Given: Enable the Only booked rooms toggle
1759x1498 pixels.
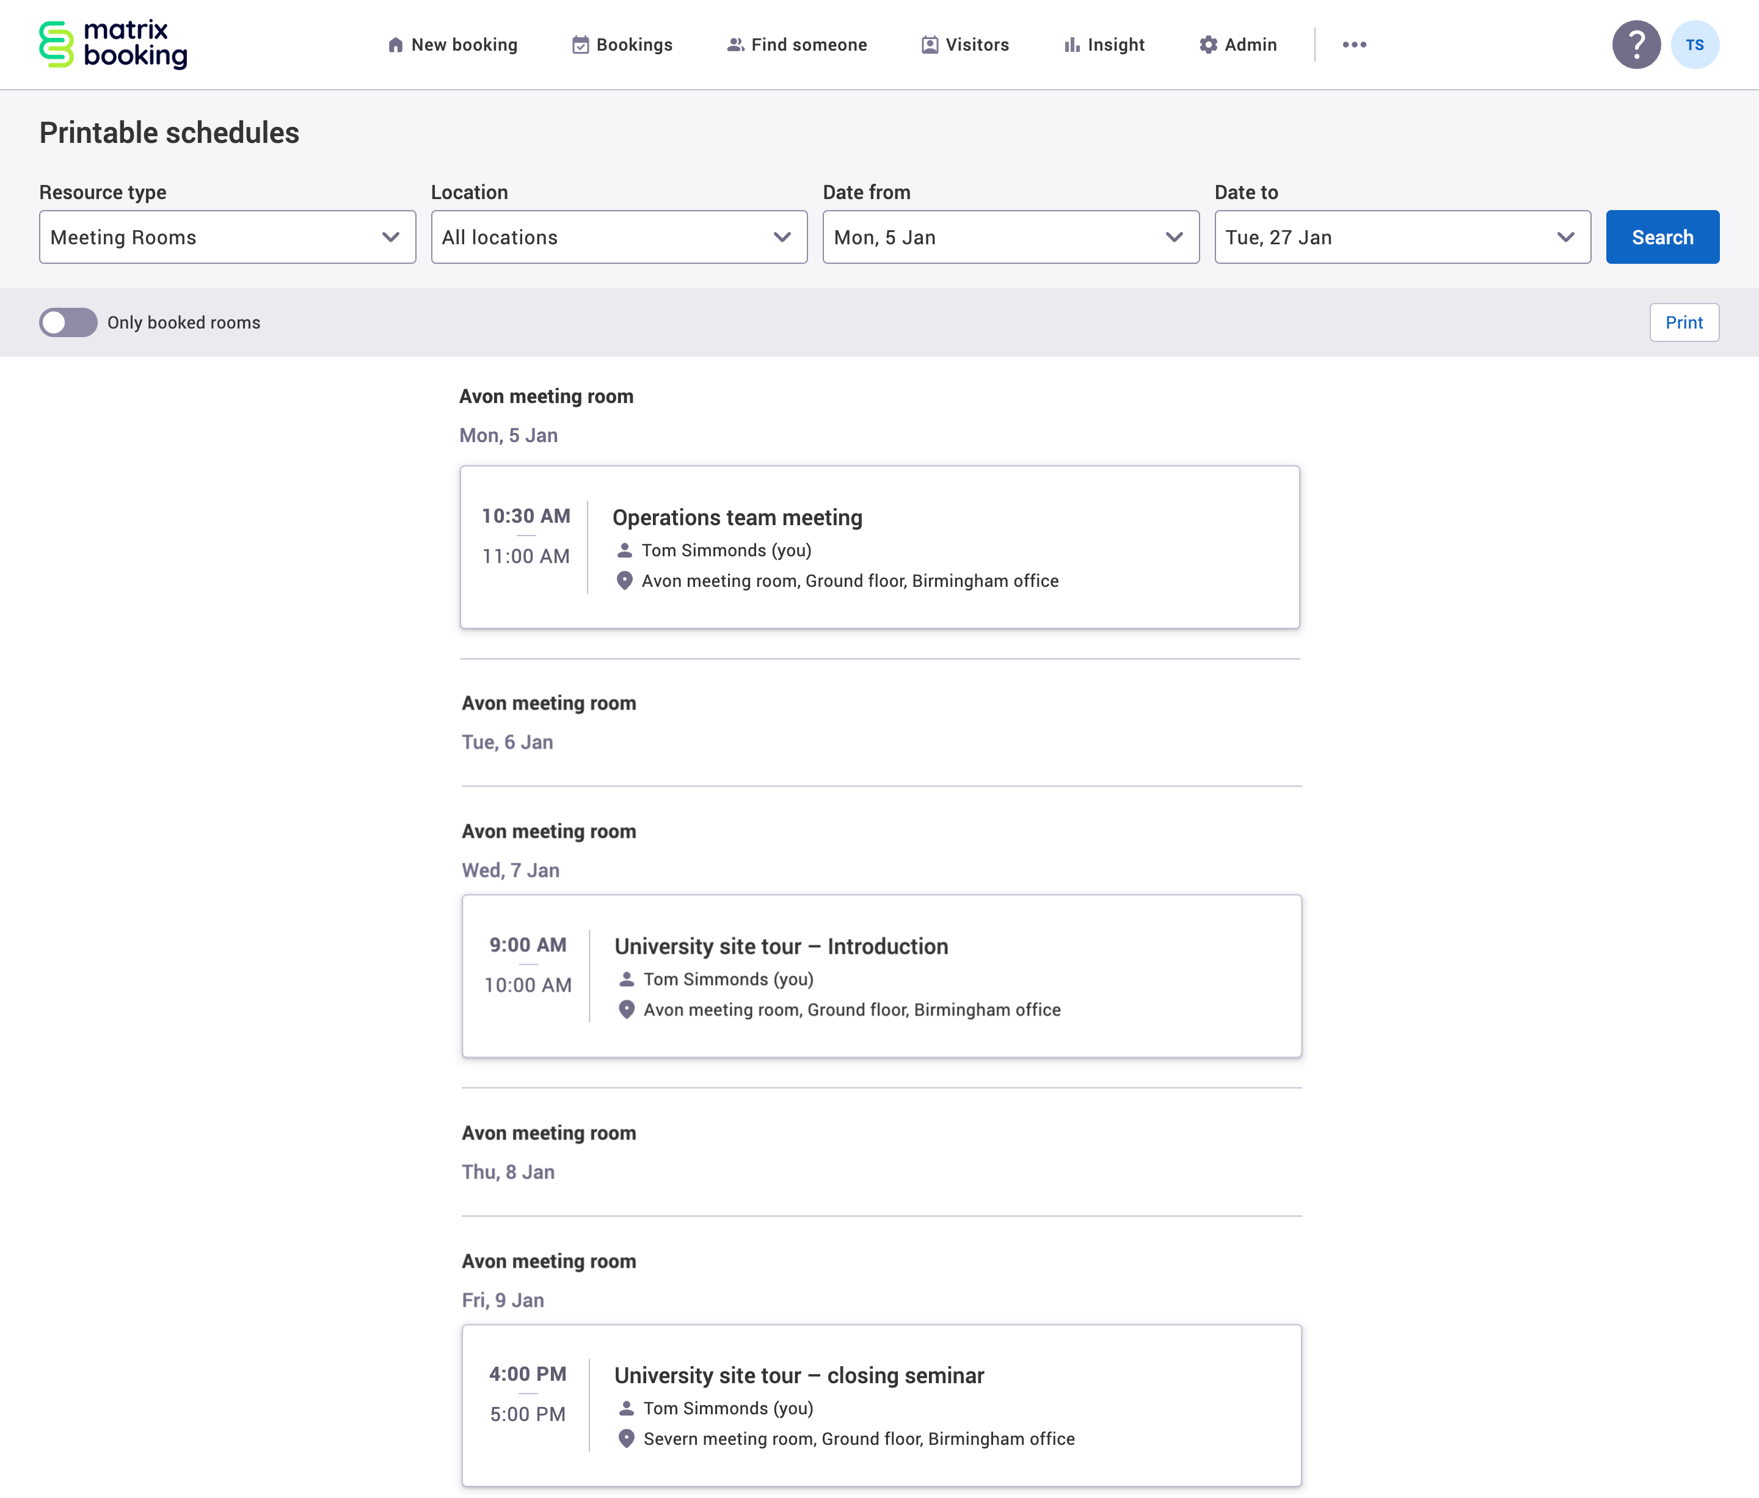Looking at the screenshot, I should coord(68,322).
